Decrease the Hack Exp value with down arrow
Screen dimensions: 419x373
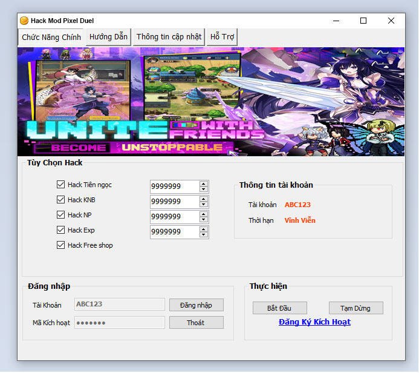coord(204,235)
